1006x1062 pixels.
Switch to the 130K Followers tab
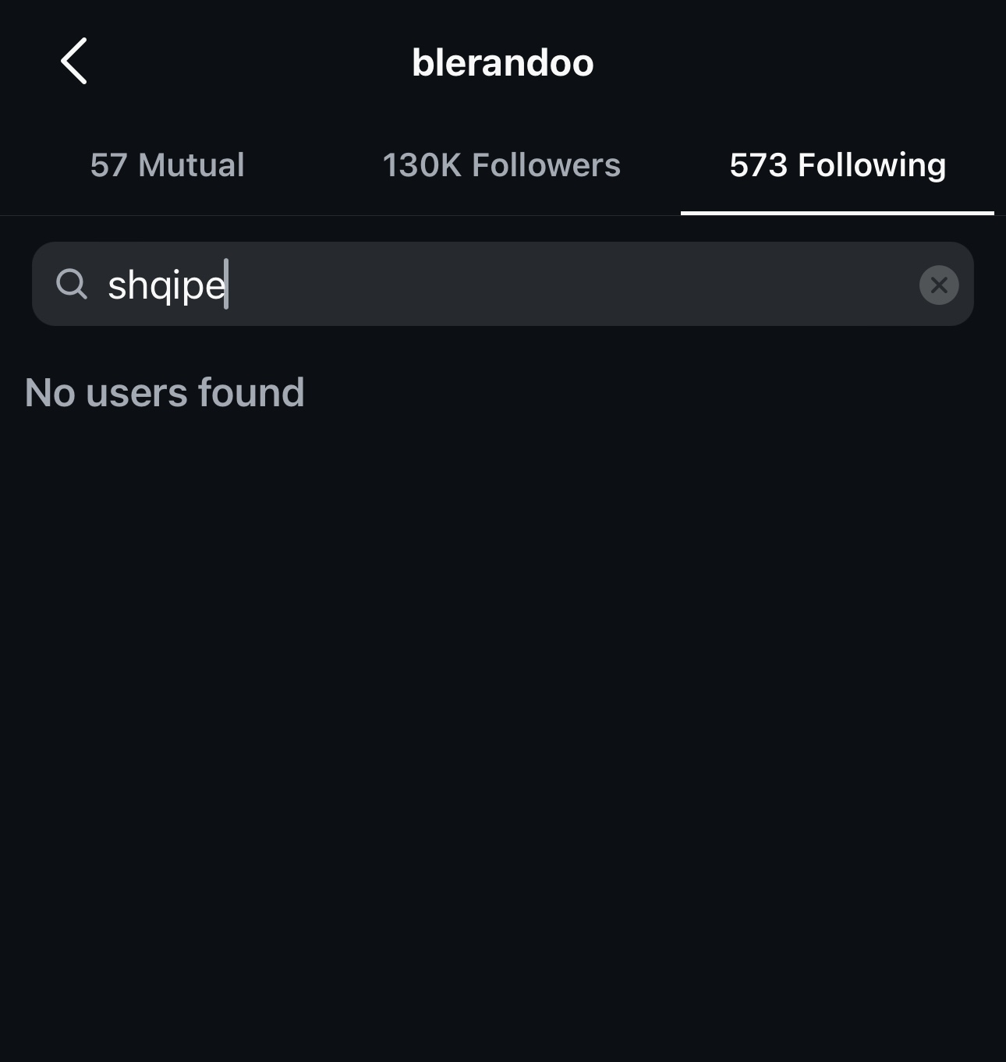[501, 165]
